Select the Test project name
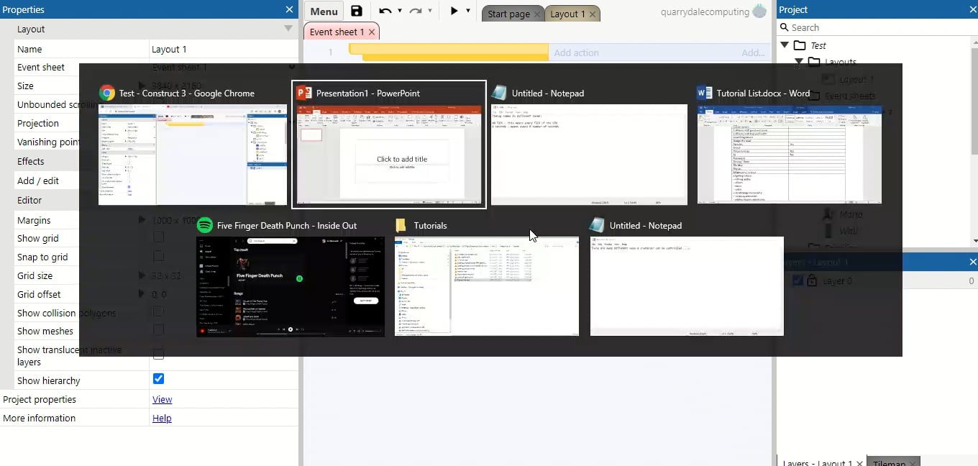This screenshot has height=466, width=978. point(818,45)
